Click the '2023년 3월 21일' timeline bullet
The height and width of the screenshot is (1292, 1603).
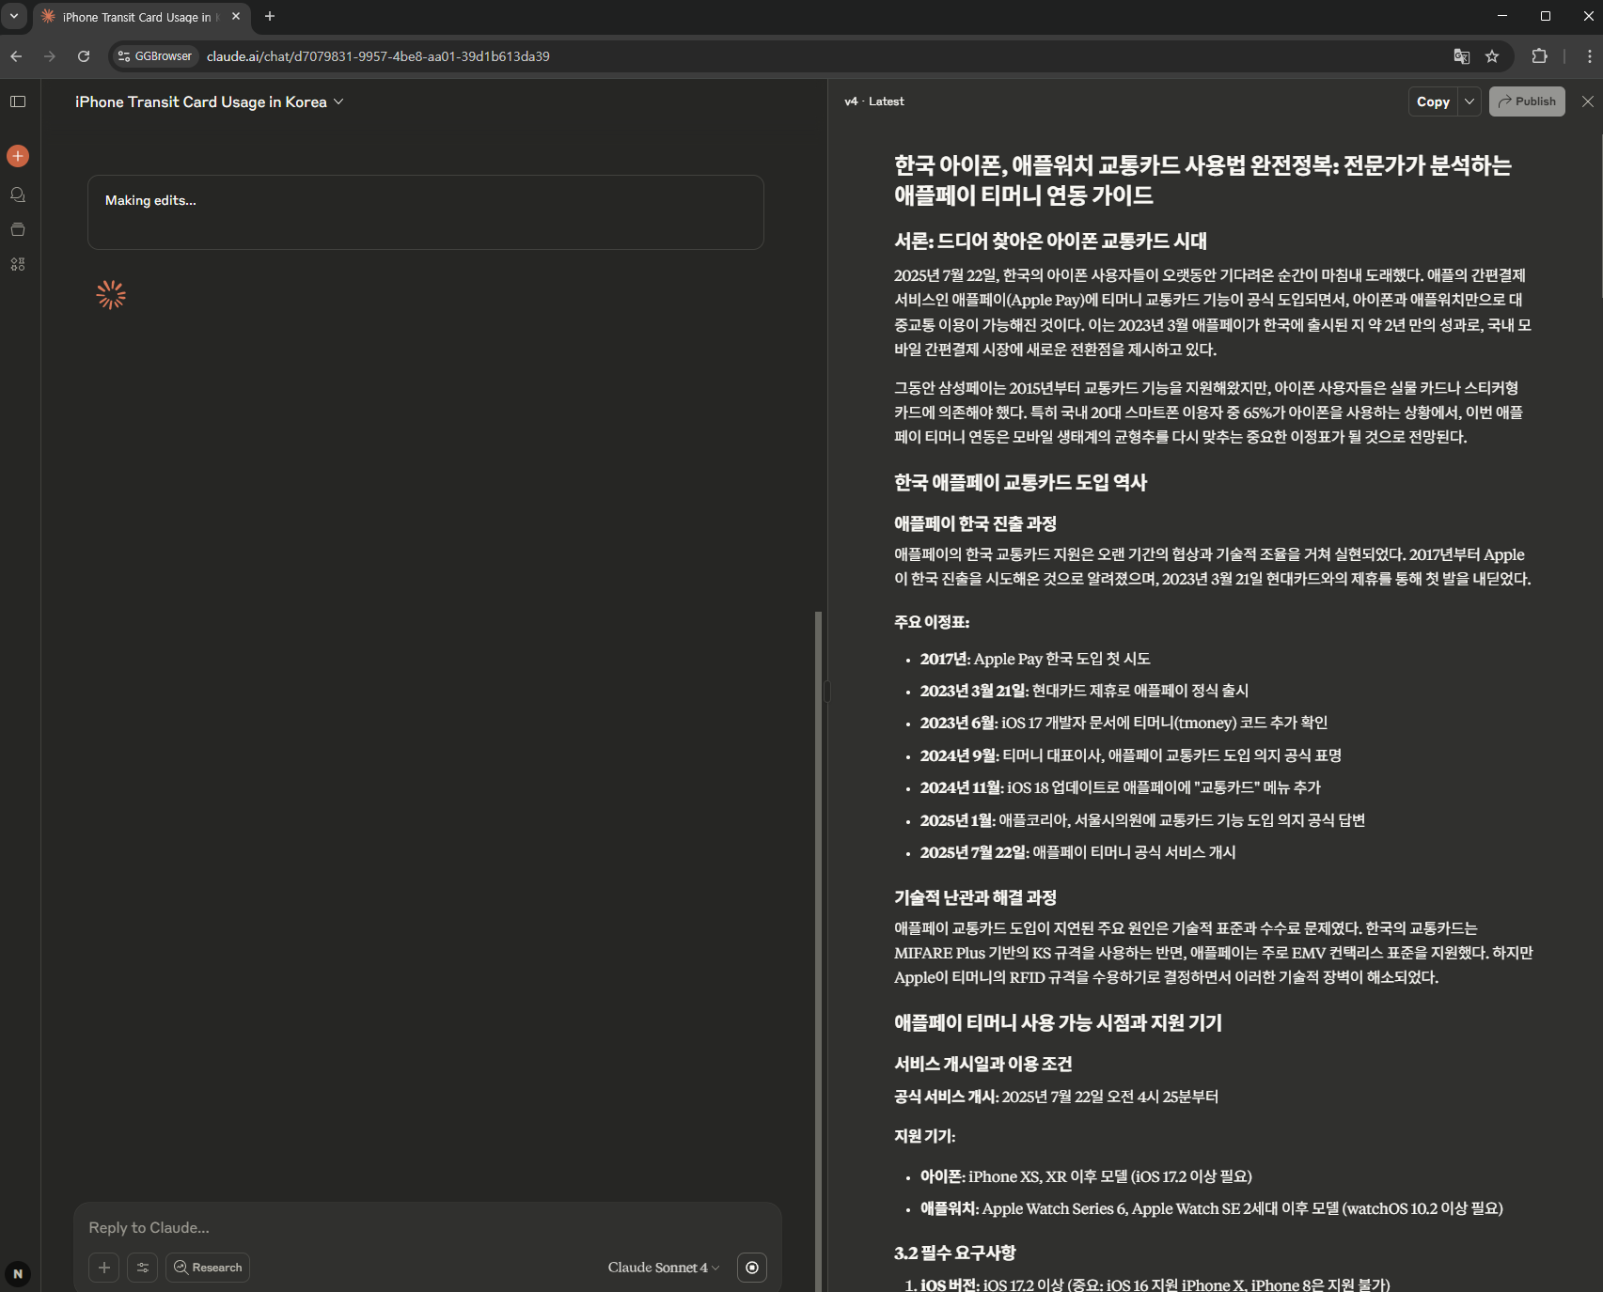1084,691
